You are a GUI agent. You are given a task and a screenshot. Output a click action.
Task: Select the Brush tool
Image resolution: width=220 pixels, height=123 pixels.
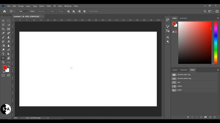[x=3, y=37]
